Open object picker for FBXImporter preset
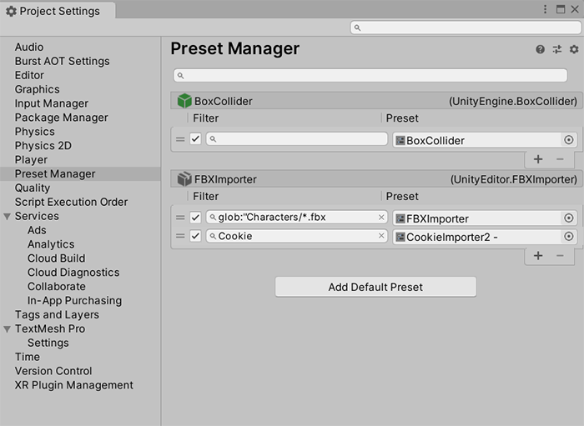584x426 pixels. [x=569, y=218]
